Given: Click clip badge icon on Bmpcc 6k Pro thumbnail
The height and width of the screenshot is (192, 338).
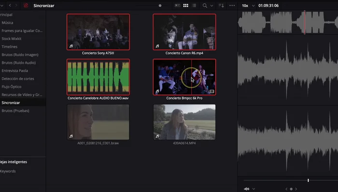Looking at the screenshot, I should [211, 91].
